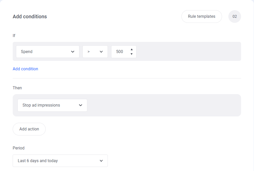Increase the 500 value with up arrow
254x171 pixels.
[131, 49]
